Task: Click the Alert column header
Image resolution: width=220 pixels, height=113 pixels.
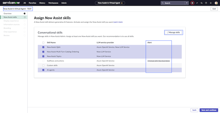Action: click(149, 43)
